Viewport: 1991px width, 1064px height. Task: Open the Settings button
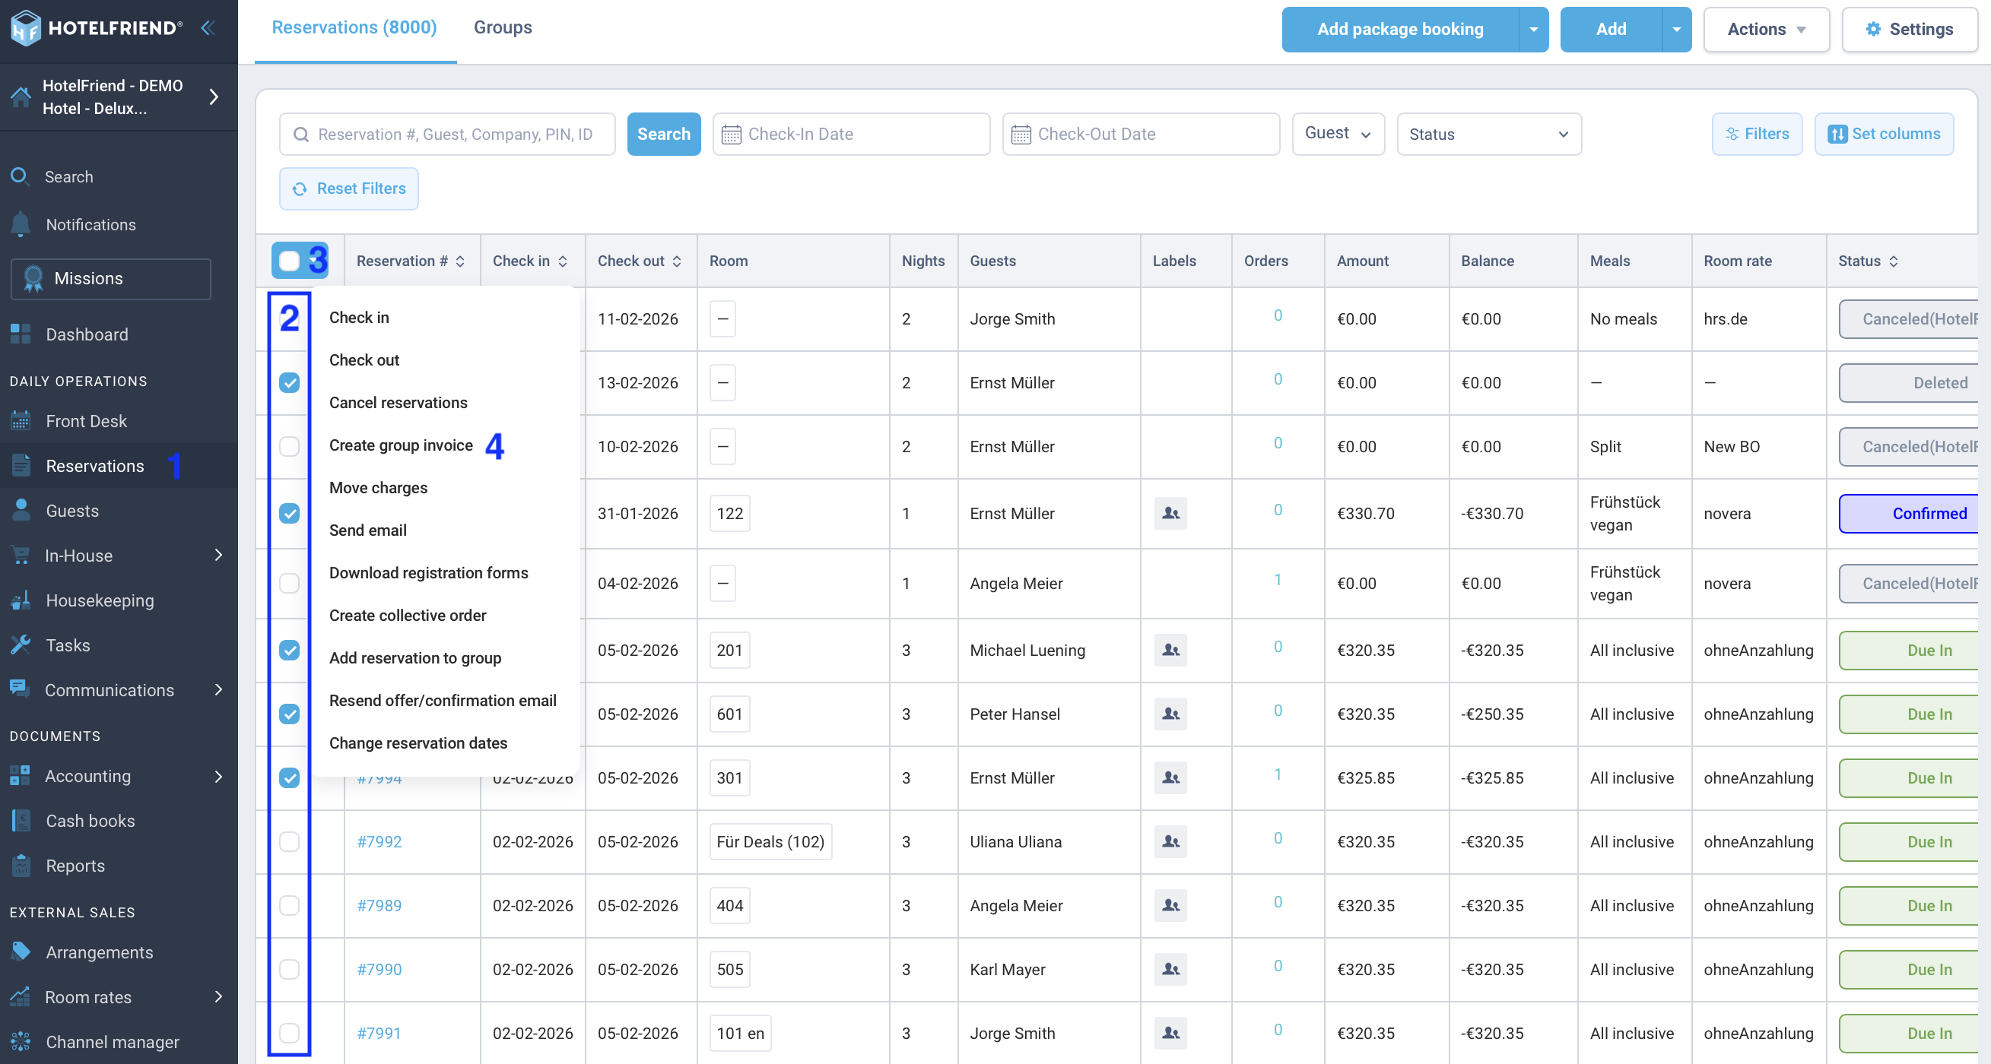[1909, 30]
